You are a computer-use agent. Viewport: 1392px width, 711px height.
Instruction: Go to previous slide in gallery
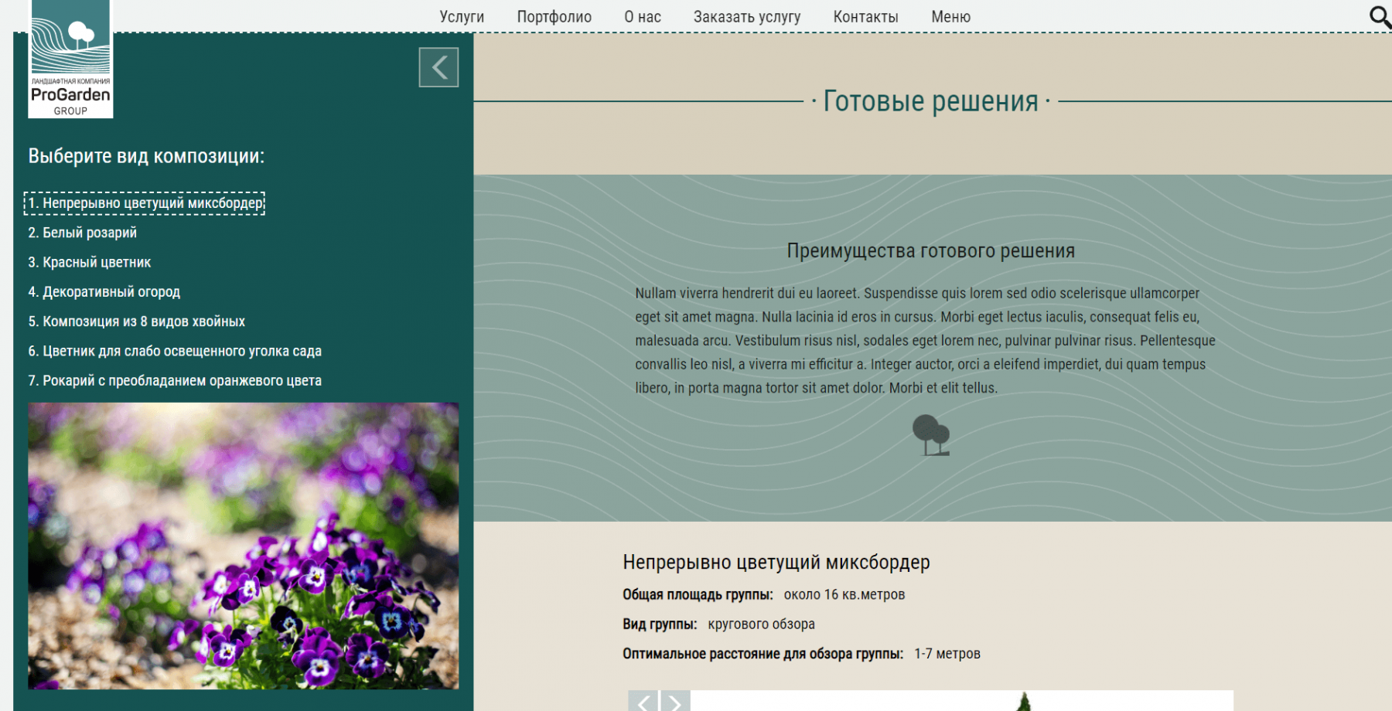(x=643, y=702)
